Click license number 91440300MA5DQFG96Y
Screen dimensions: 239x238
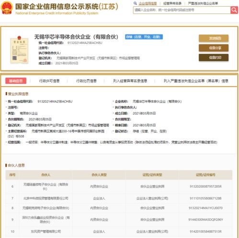205,220
